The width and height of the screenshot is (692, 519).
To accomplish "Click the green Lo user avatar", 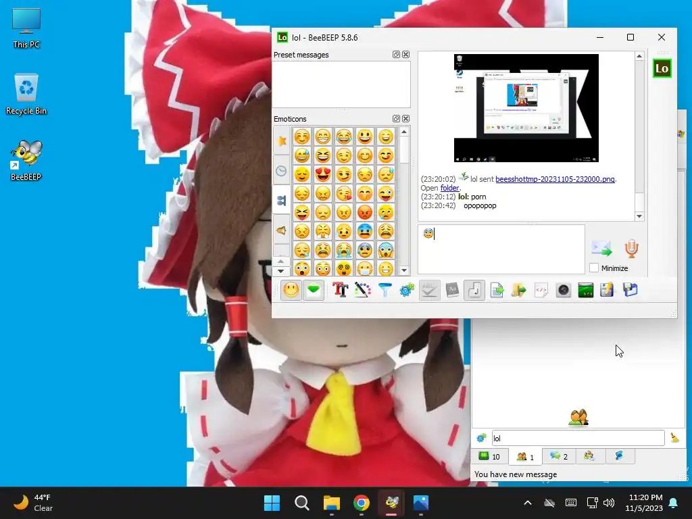I will click(662, 68).
